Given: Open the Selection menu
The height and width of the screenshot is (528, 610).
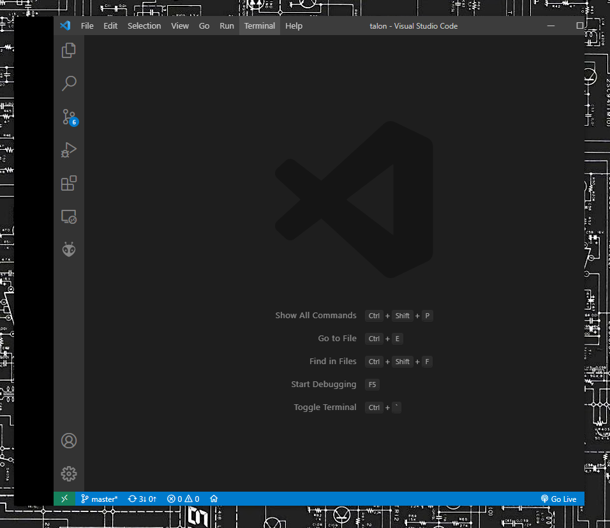Looking at the screenshot, I should coord(144,26).
